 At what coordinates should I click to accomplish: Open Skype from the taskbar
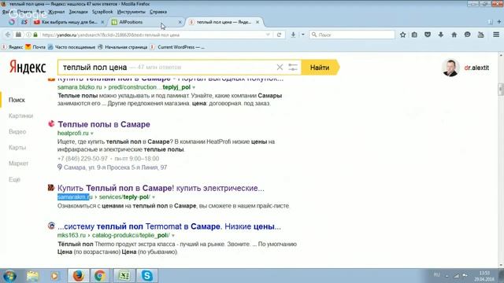coord(147,276)
